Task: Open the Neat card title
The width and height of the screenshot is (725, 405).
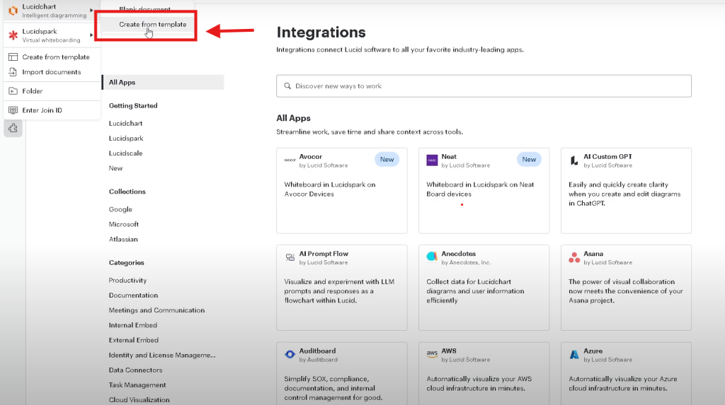Action: [448, 156]
